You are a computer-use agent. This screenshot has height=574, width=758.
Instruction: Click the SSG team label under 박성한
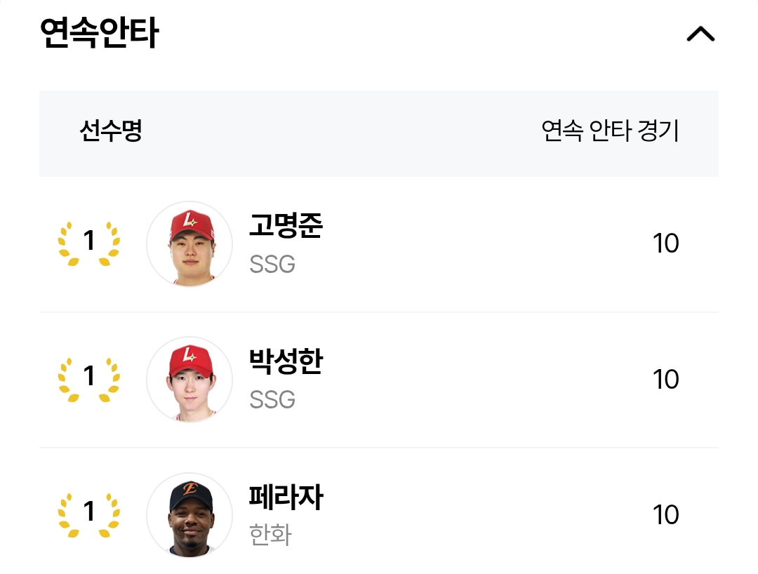[272, 400]
